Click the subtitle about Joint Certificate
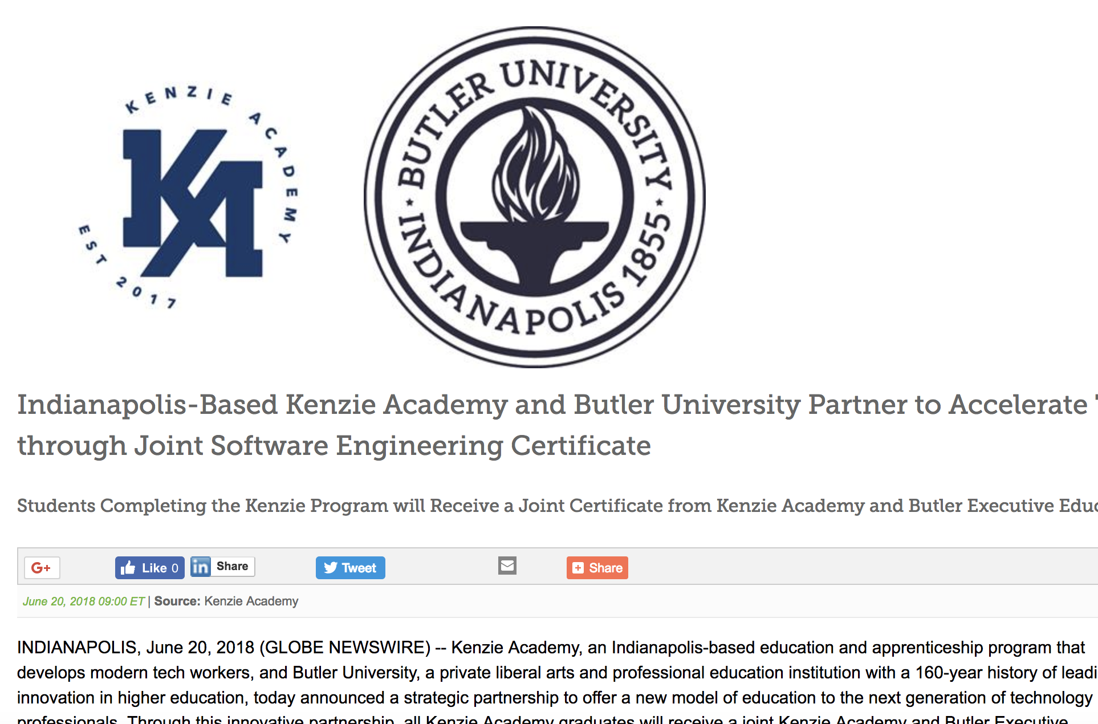1098x724 pixels. click(x=513, y=506)
